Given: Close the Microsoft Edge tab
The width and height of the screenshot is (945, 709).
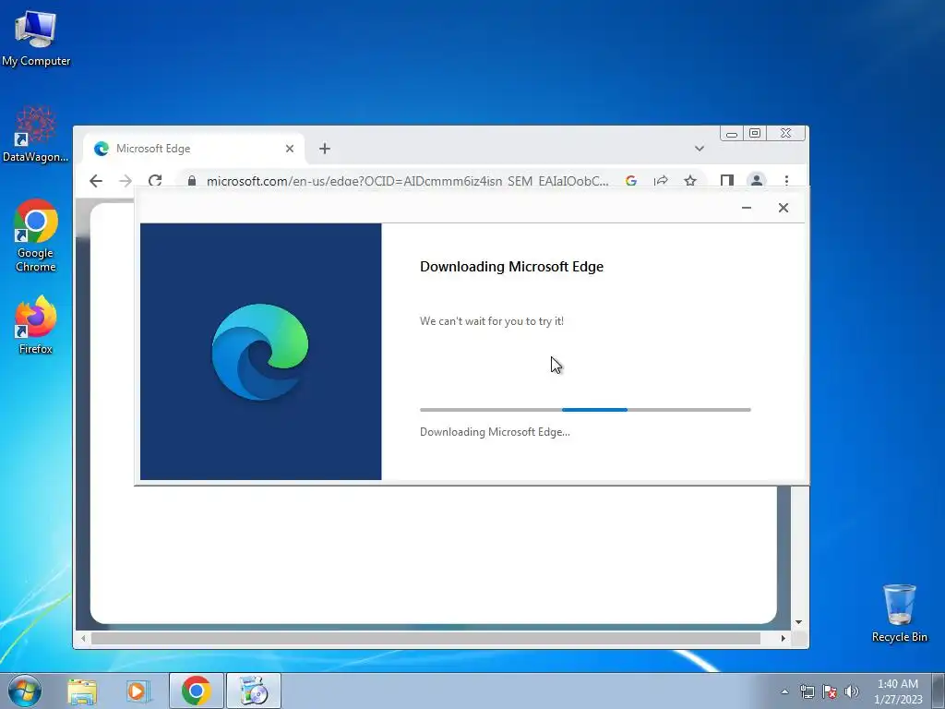Looking at the screenshot, I should (290, 149).
